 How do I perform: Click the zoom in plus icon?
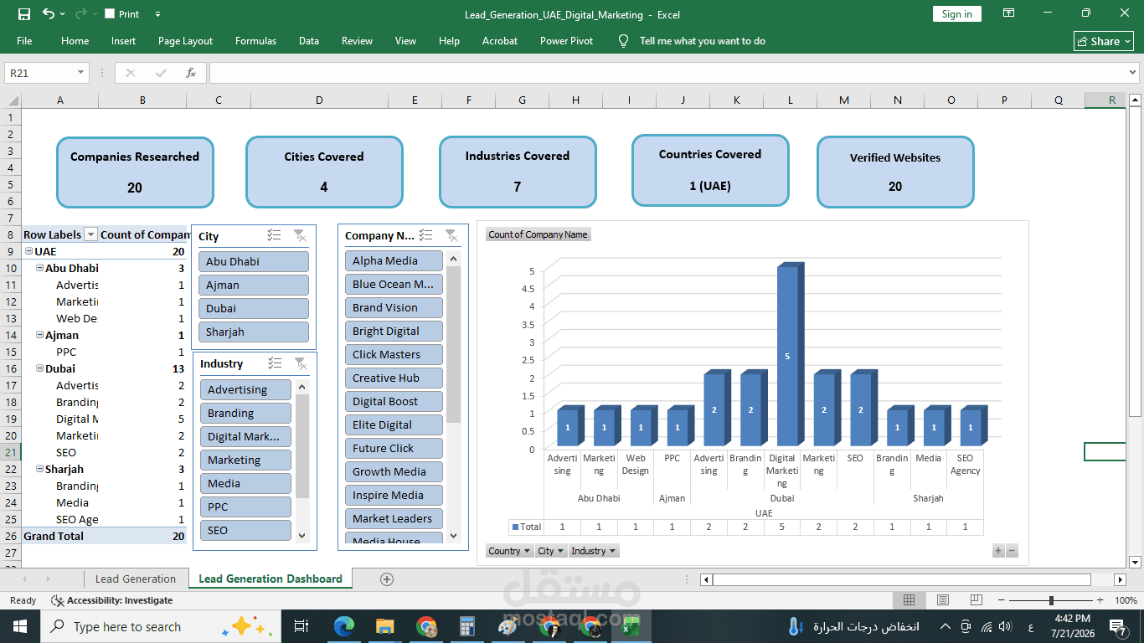pyautogui.click(x=1100, y=600)
